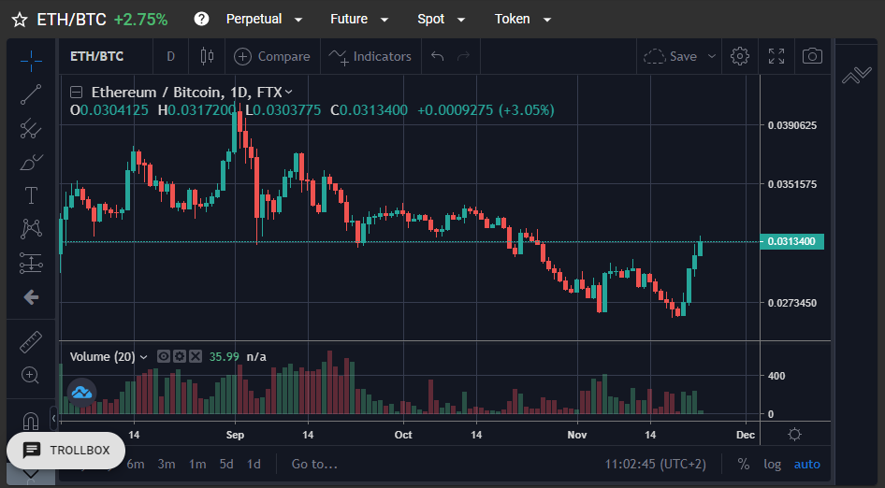Open chart settings gear icon

(739, 56)
